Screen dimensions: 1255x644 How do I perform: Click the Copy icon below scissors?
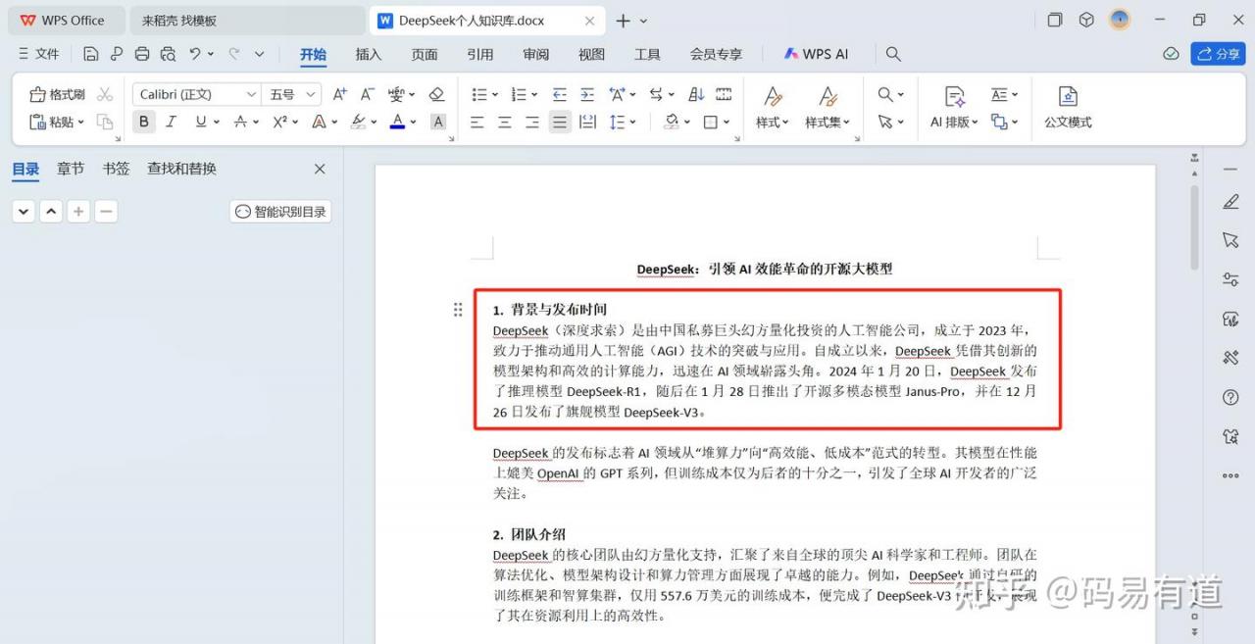105,122
